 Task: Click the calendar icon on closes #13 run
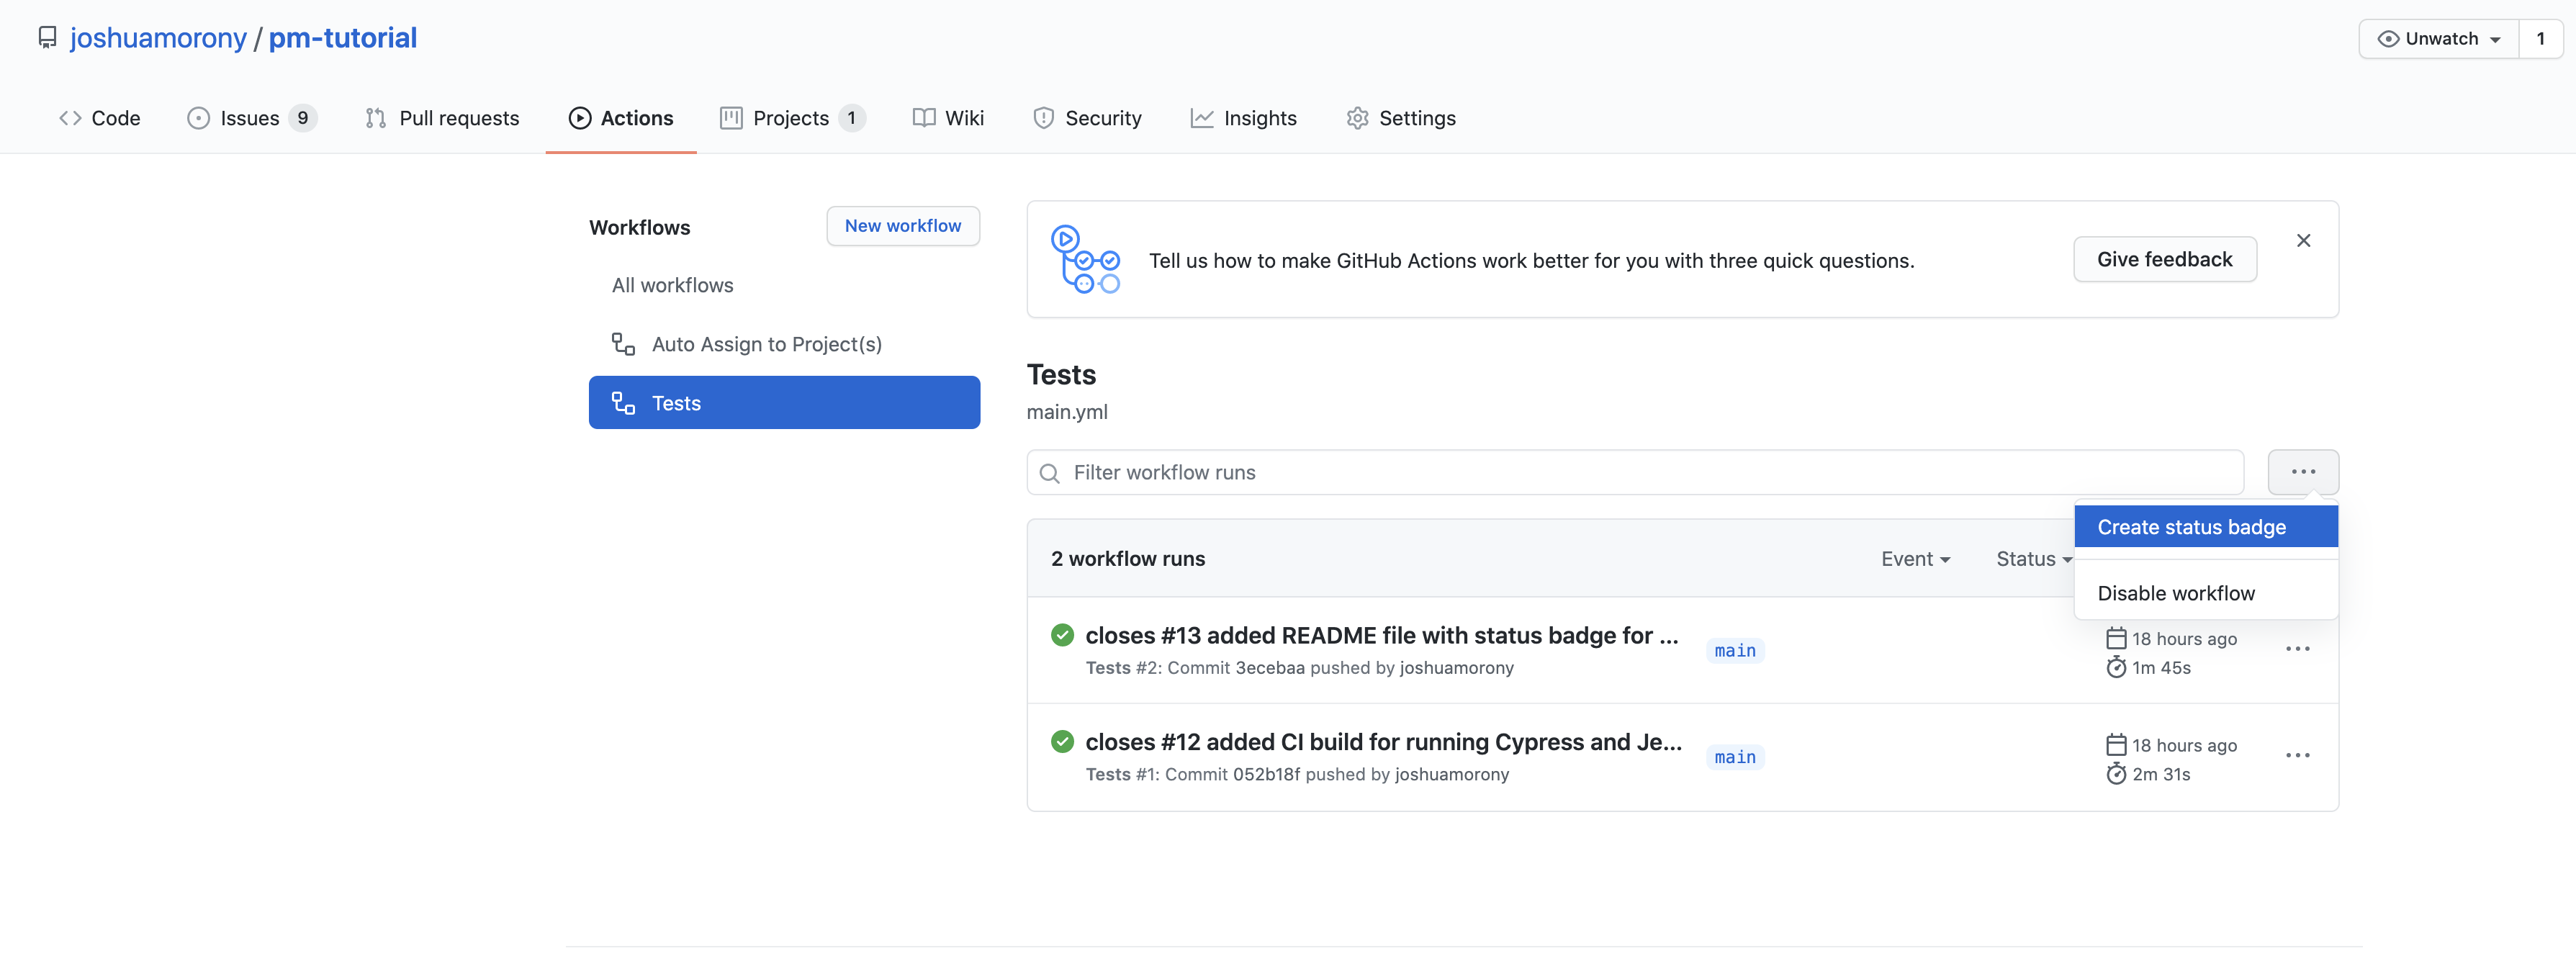(x=2116, y=638)
